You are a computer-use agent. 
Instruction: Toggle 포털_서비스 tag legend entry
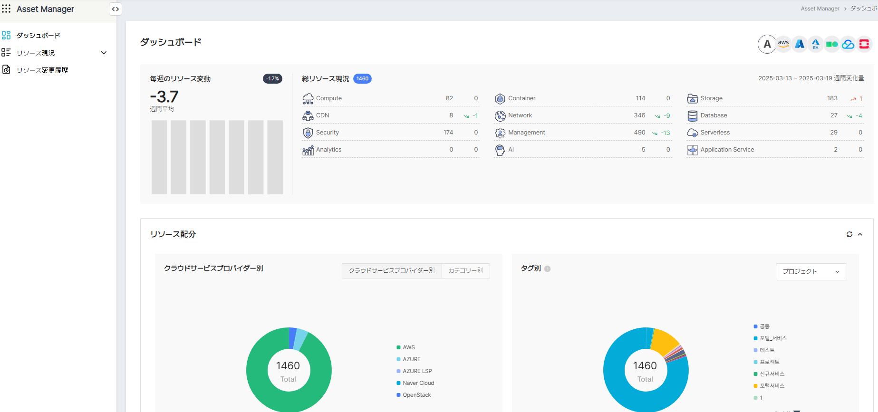[770, 338]
